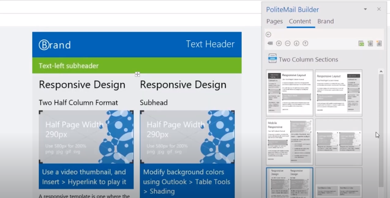390x198 pixels.
Task: Click the scrollbar up arrow in section list
Action: coord(381,72)
